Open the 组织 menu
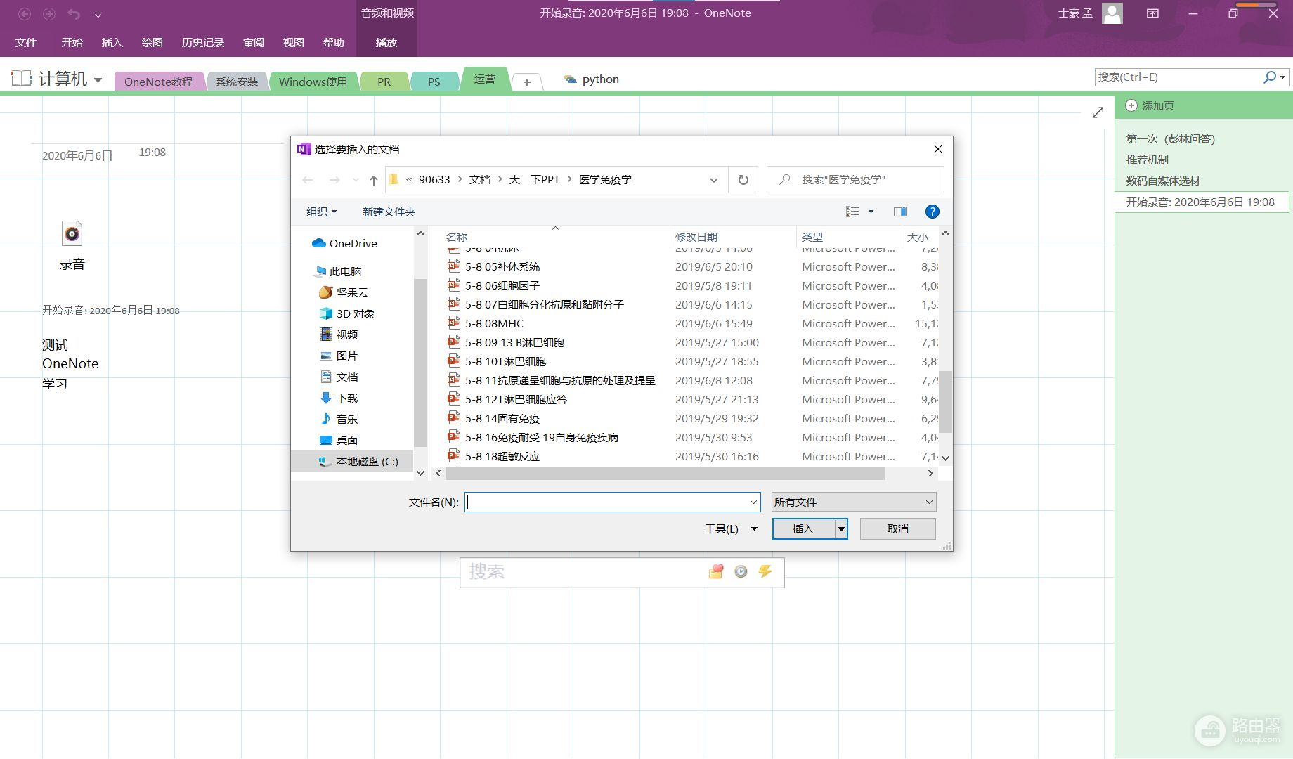Screen dimensions: 1293x759 (x=321, y=212)
